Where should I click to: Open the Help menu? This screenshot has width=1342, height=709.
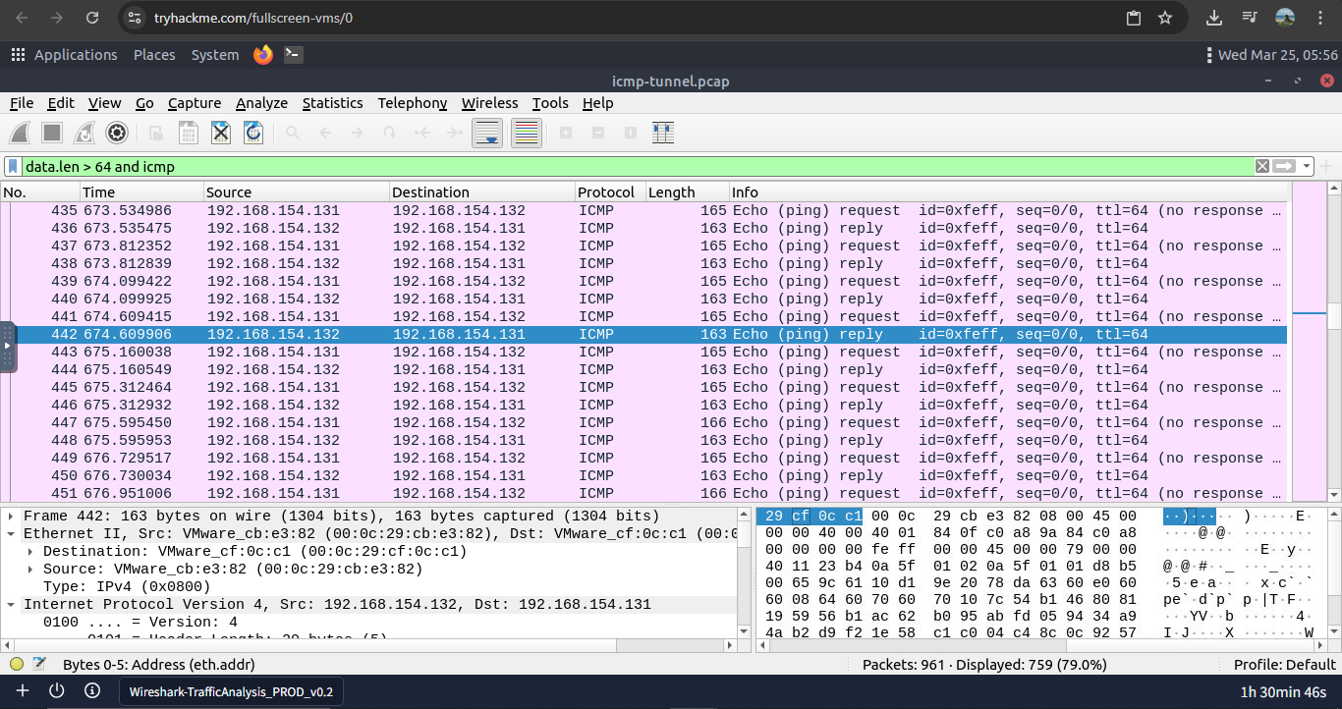tap(597, 103)
